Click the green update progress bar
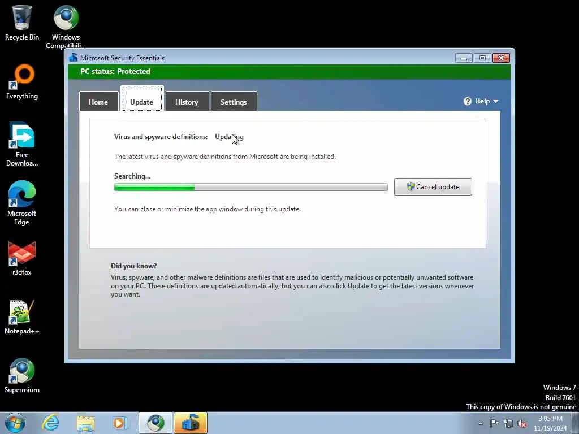 (250, 188)
